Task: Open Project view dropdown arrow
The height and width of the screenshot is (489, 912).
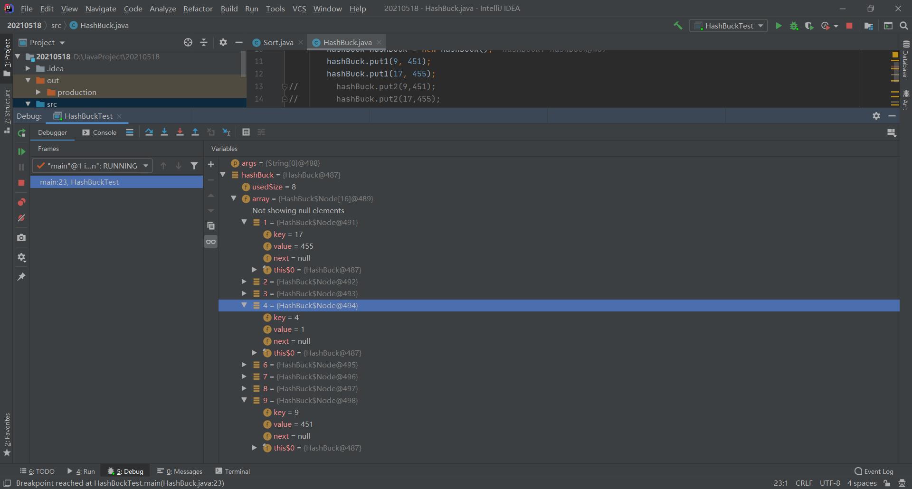Action: click(x=62, y=43)
